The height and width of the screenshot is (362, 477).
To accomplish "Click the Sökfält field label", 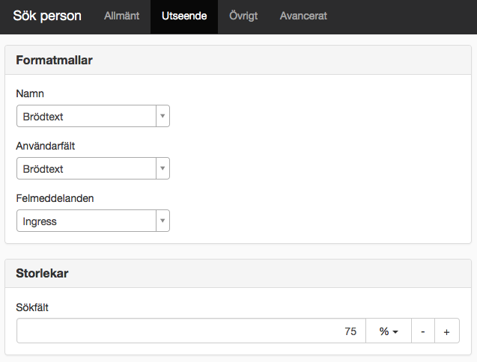I will [32, 307].
